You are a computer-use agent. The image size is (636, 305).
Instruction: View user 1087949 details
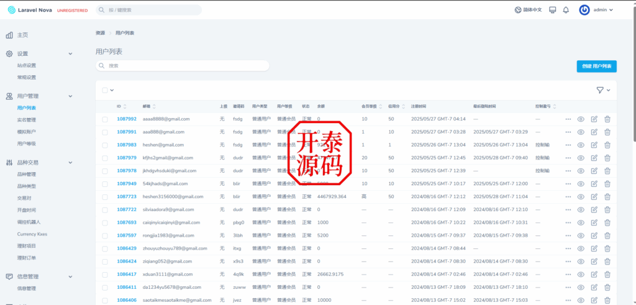tap(581, 184)
